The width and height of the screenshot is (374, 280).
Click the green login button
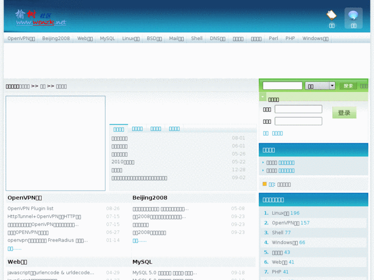tap(344, 113)
